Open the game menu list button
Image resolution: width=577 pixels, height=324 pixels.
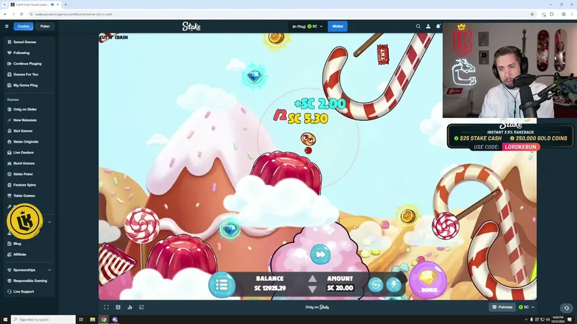(222, 285)
